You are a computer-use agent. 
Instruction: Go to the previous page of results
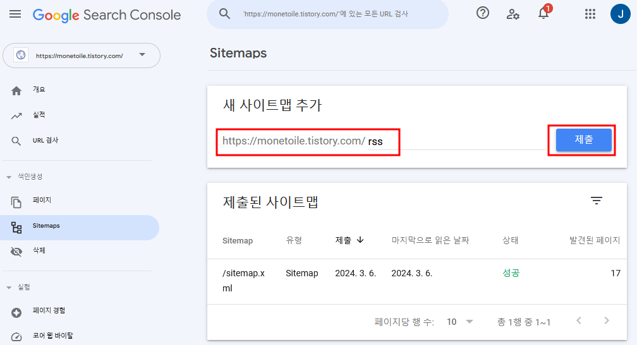pos(579,320)
